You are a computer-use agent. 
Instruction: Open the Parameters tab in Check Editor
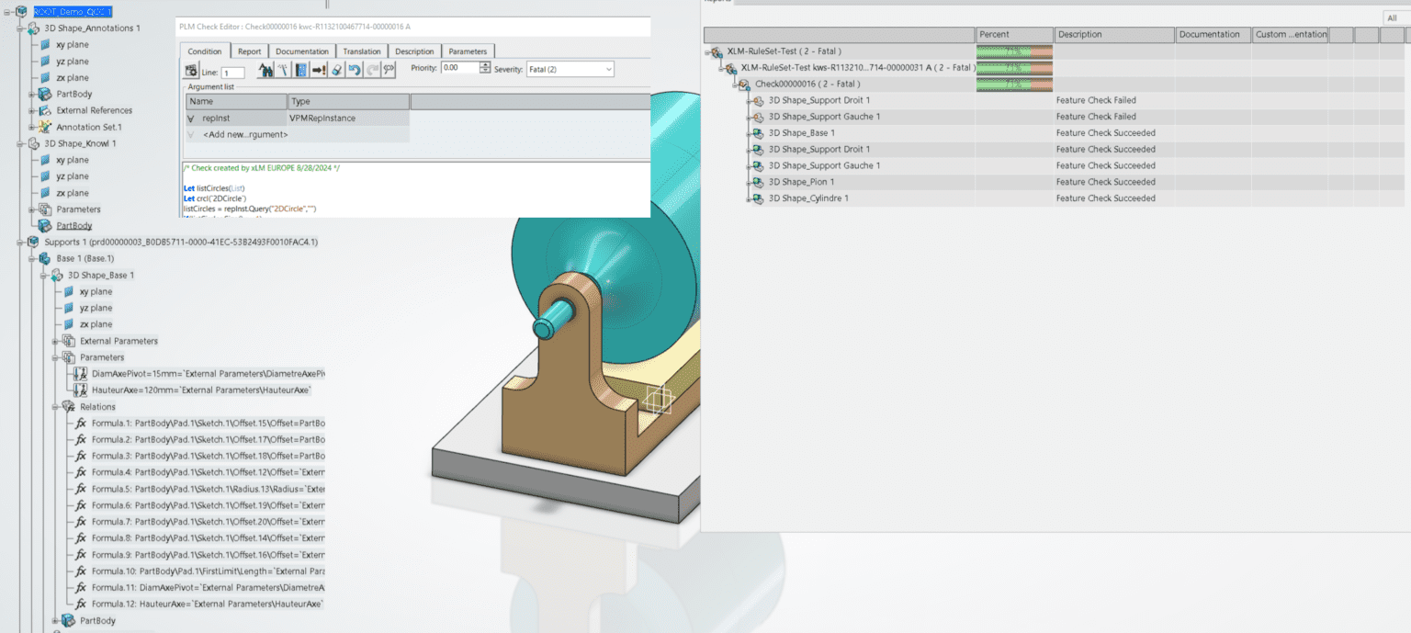[468, 51]
